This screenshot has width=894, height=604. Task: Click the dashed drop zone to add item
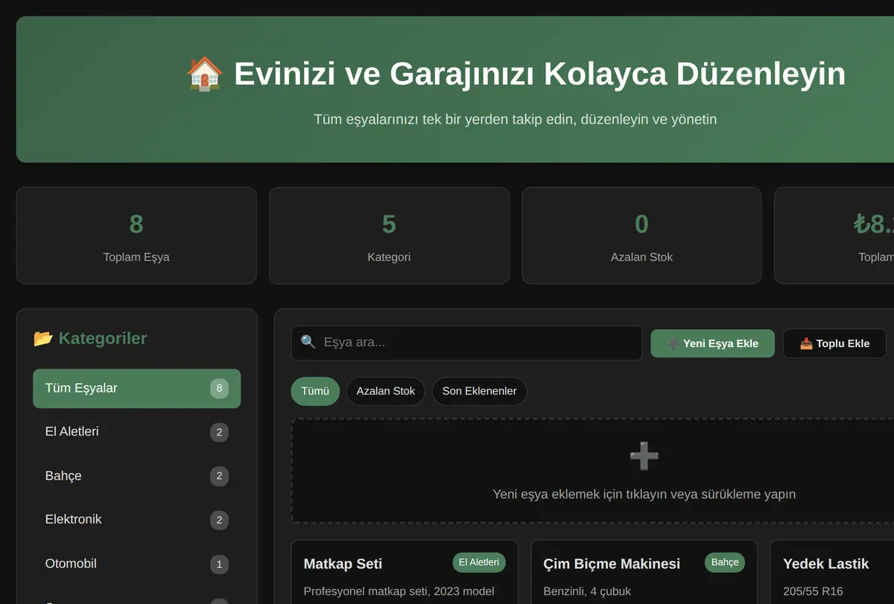[592, 471]
